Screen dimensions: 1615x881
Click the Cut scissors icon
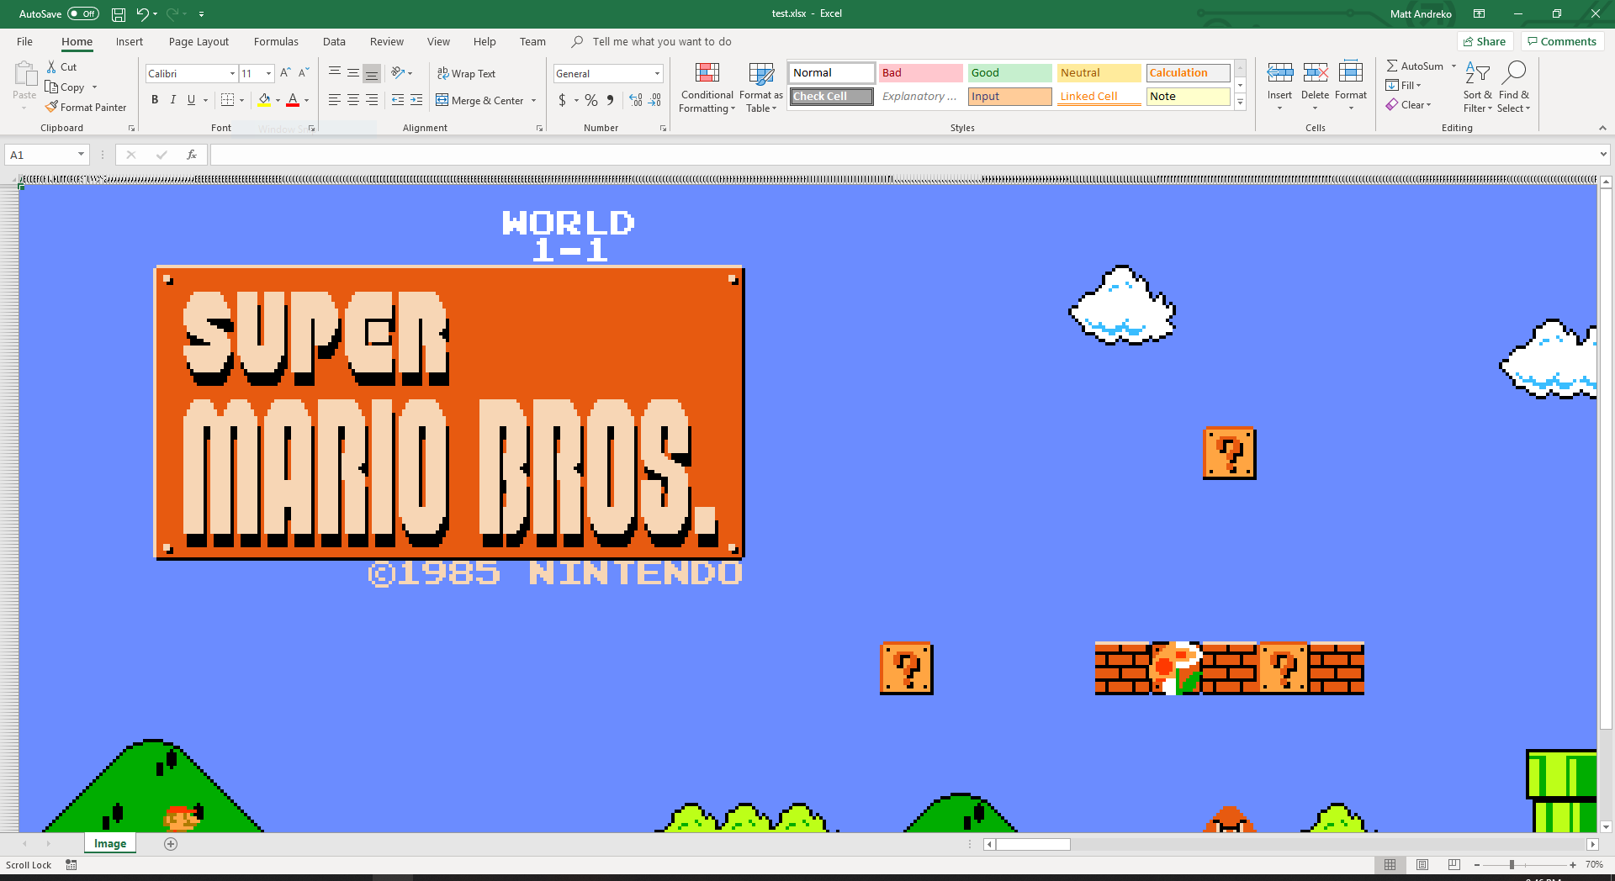point(51,66)
